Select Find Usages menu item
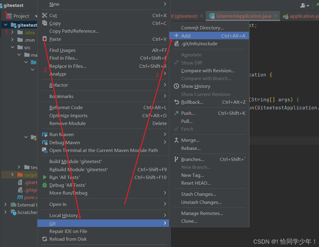Image resolution: width=319 pixels, height=247 pixels. [104, 50]
